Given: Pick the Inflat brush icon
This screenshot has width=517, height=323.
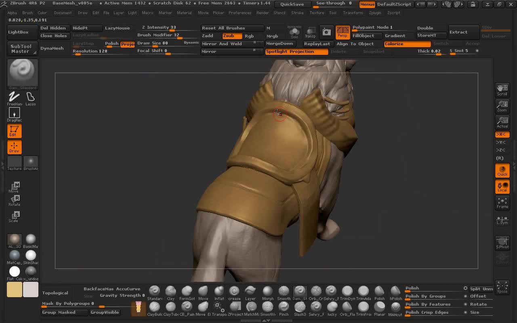Looking at the screenshot, I should 219,293.
